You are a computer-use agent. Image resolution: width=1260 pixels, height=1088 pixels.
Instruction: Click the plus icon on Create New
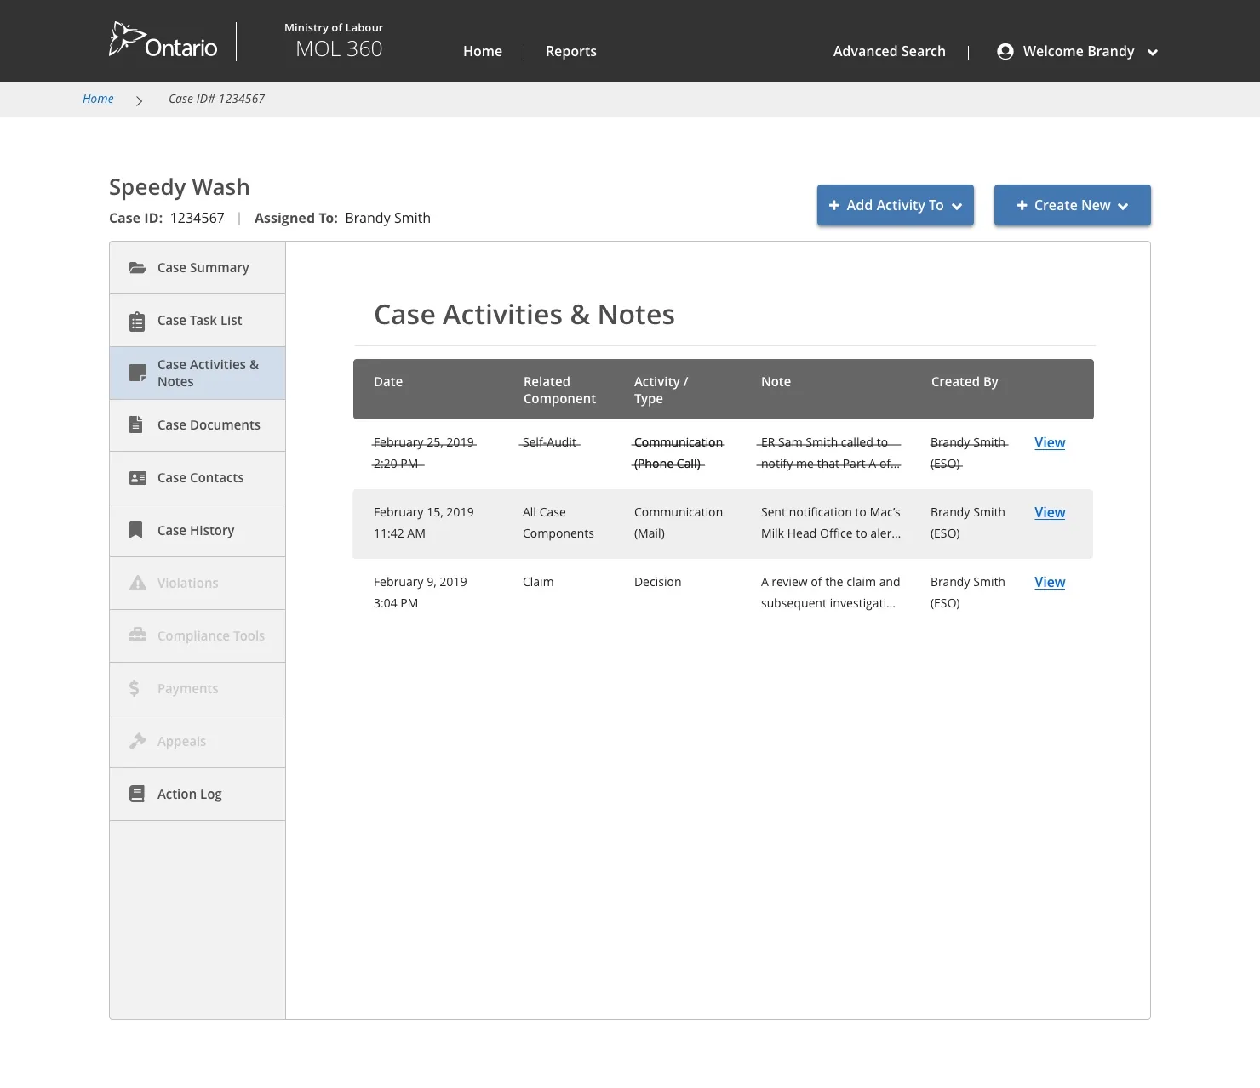(1022, 205)
